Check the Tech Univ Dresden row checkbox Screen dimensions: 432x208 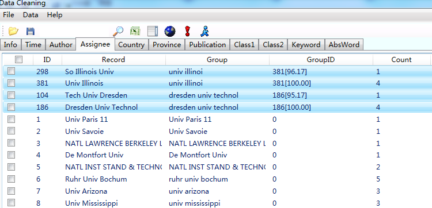click(12, 95)
